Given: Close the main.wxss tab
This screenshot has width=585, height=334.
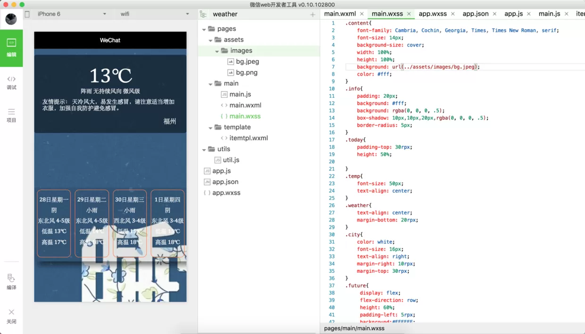Looking at the screenshot, I should tap(409, 14).
